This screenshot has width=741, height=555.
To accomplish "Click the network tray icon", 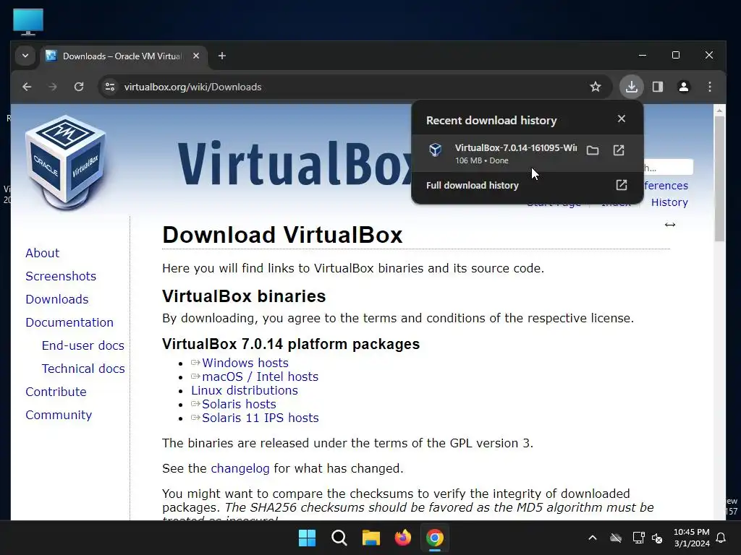I will 638,538.
